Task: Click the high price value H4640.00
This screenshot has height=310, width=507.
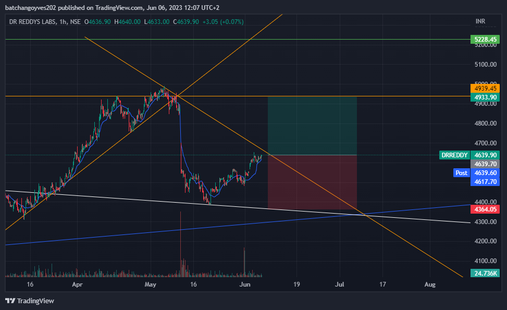Action: (127, 22)
